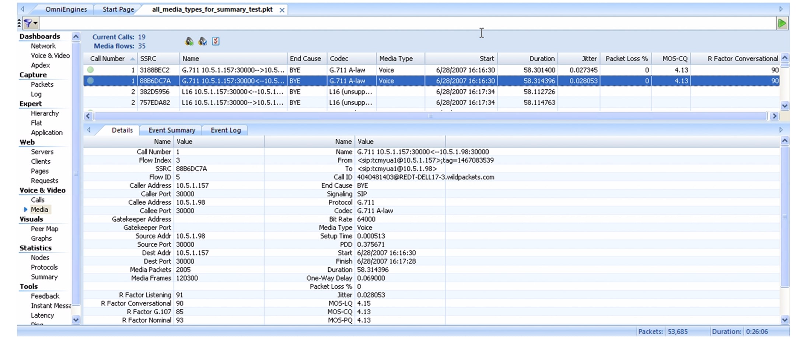Click the green status dot of SSRC 3188BEC2
The image size is (807, 339).
[90, 69]
